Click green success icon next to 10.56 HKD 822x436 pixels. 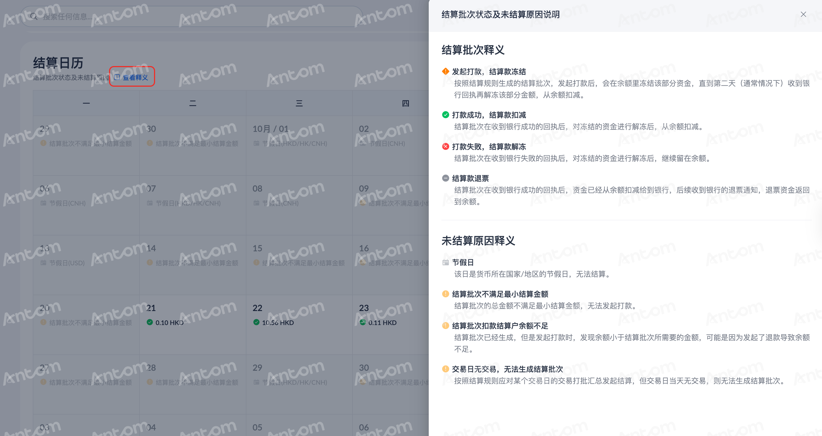256,322
